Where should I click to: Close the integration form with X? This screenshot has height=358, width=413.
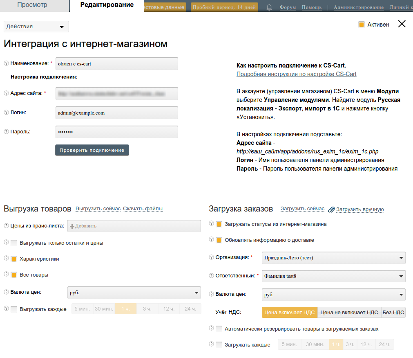pyautogui.click(x=402, y=24)
